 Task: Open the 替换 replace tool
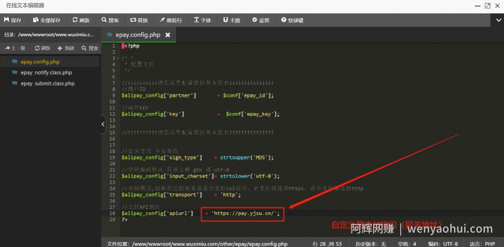[x=139, y=20]
